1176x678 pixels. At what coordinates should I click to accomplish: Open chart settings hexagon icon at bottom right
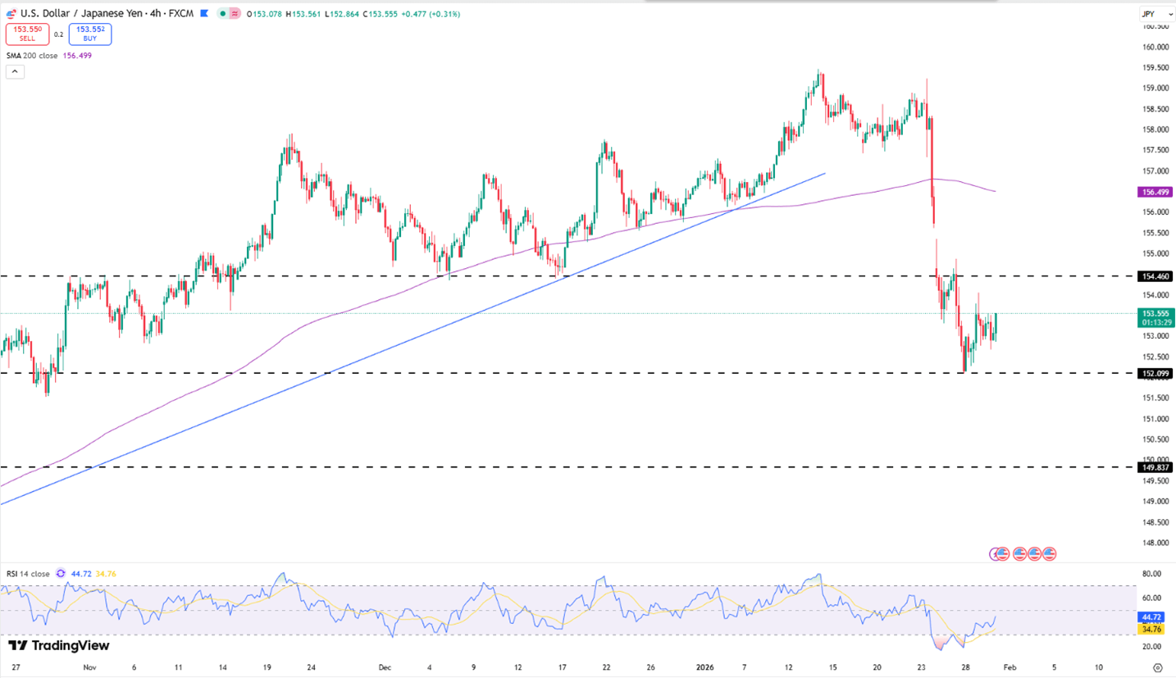click(1157, 667)
